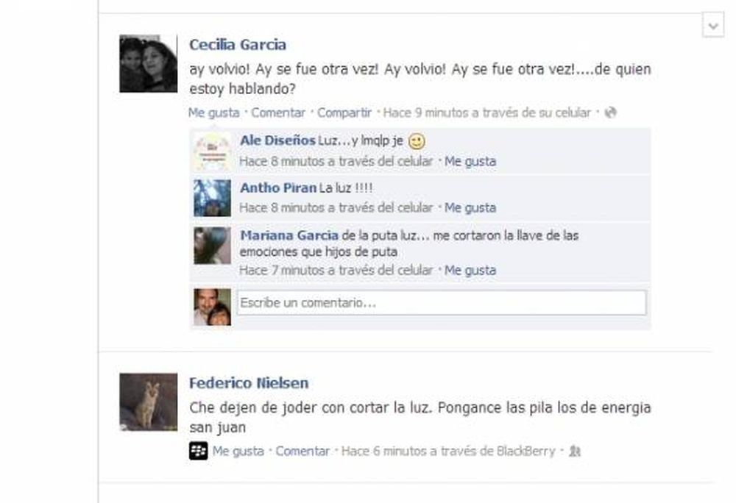Click Comentar on Cecilia's post
The image size is (736, 503).
pyautogui.click(x=278, y=113)
